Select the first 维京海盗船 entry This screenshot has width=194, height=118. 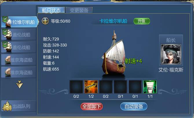tap(19, 60)
